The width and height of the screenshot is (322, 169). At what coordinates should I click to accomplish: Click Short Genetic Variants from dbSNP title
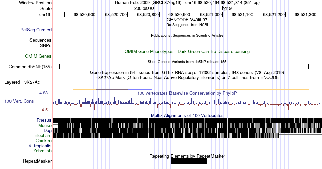point(187,62)
